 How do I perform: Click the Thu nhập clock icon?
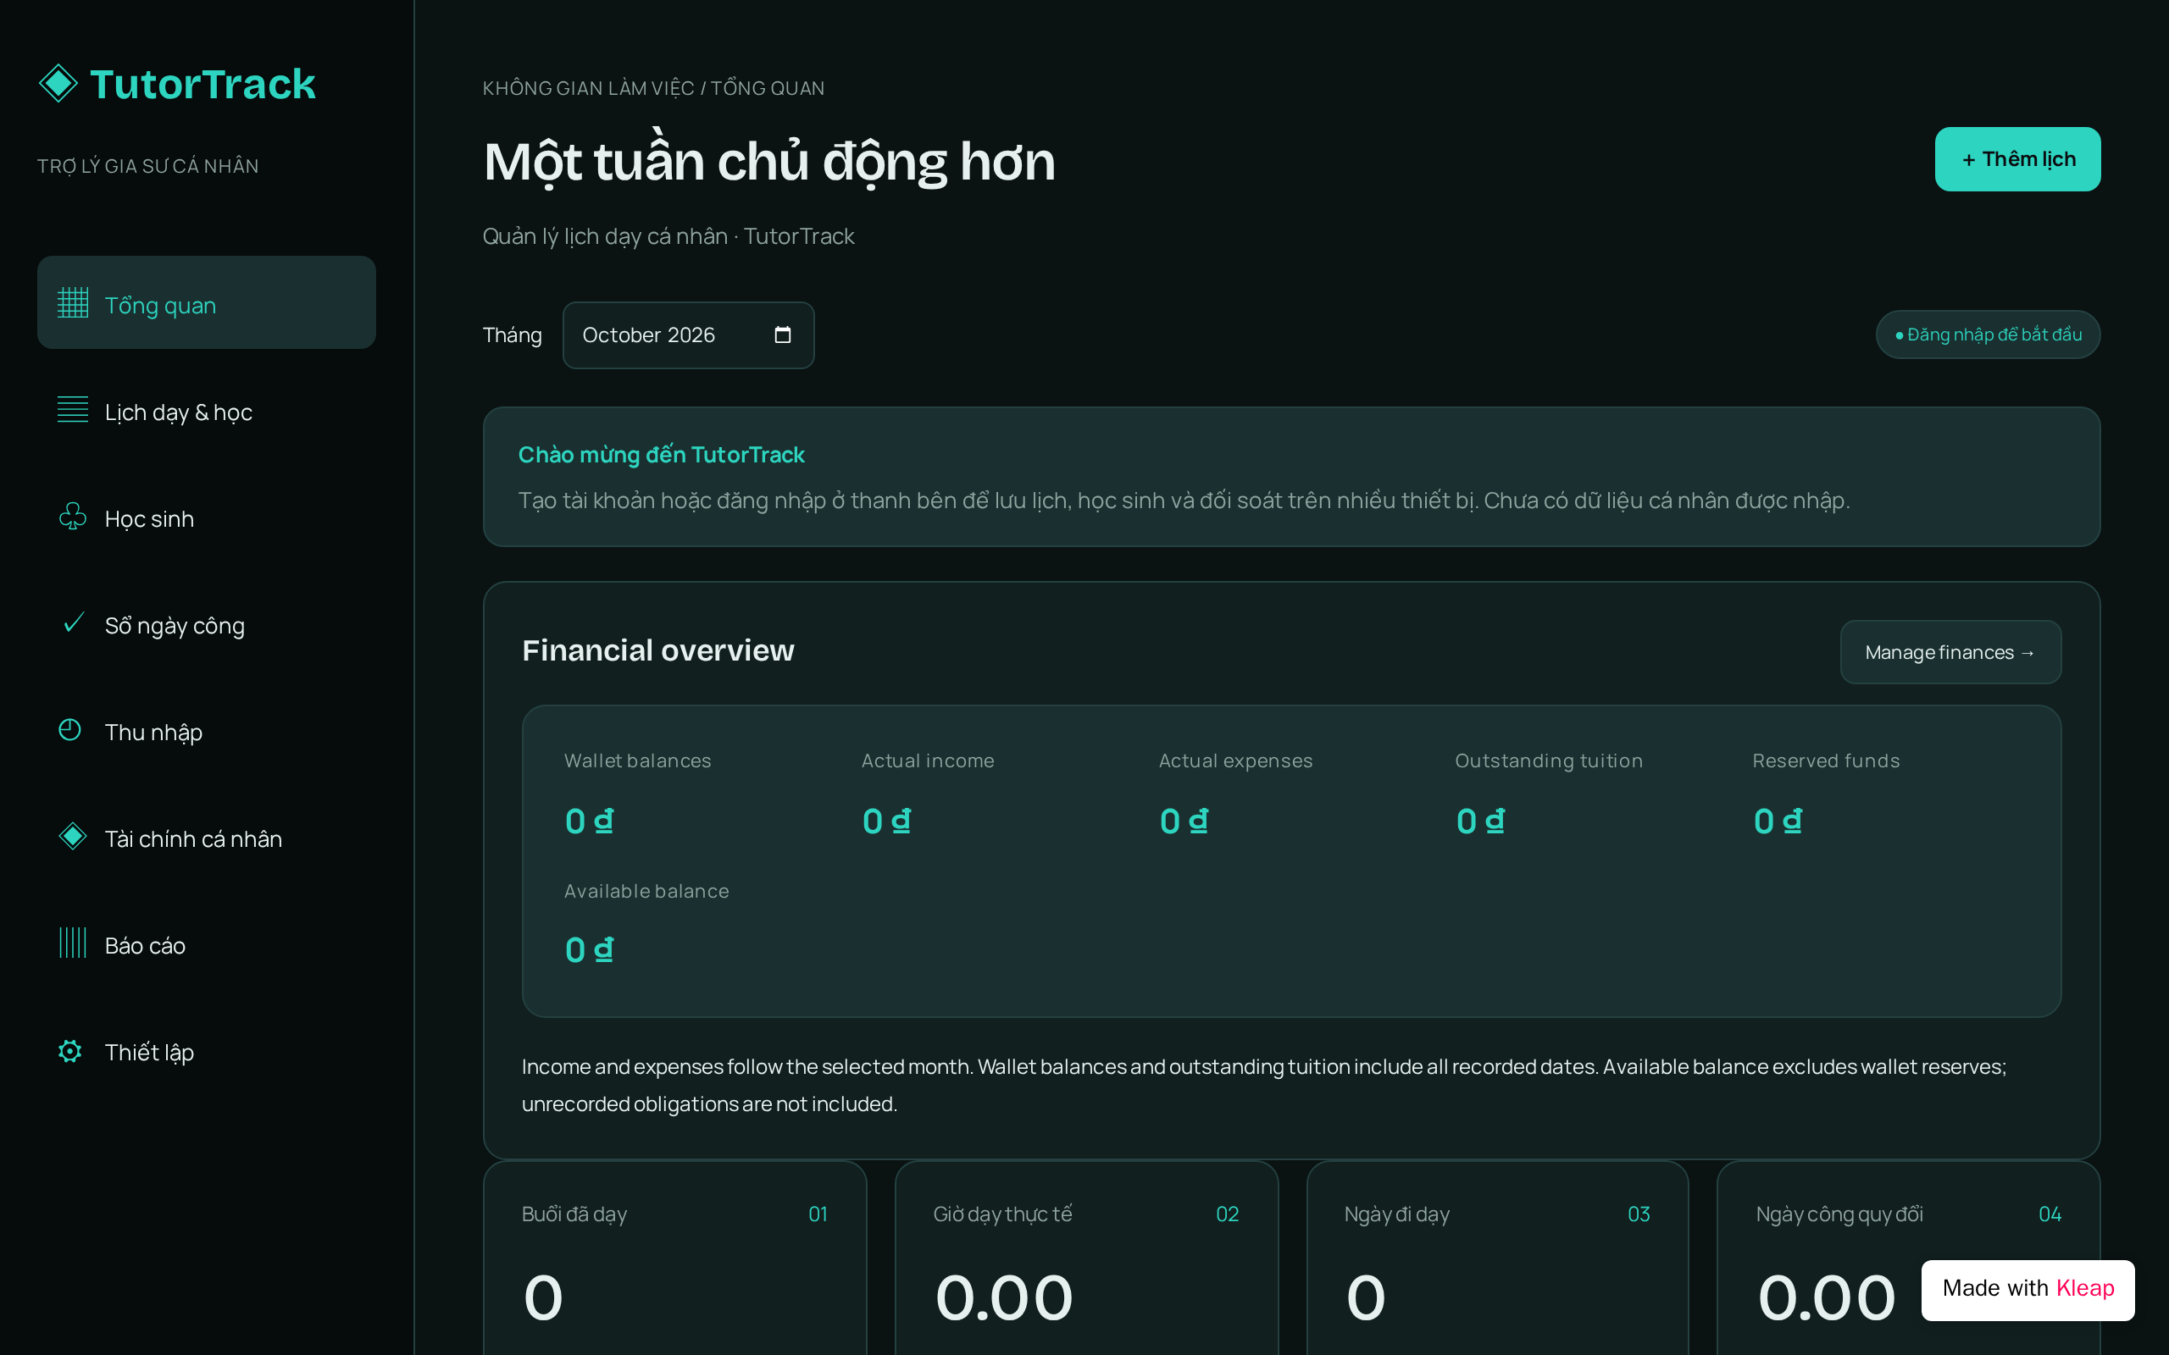(70, 730)
